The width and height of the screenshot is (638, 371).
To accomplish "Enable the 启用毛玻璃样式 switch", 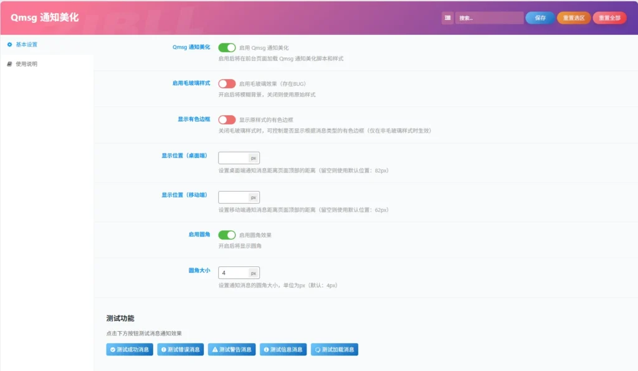I will click(x=227, y=83).
